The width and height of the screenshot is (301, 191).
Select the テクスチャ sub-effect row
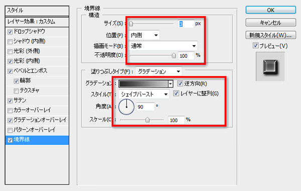coord(37,90)
